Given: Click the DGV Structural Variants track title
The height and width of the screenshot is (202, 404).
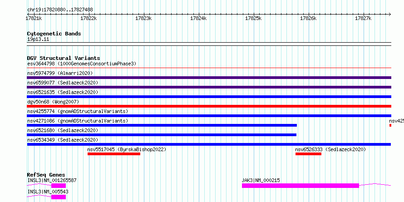Looking at the screenshot, I should [64, 58].
